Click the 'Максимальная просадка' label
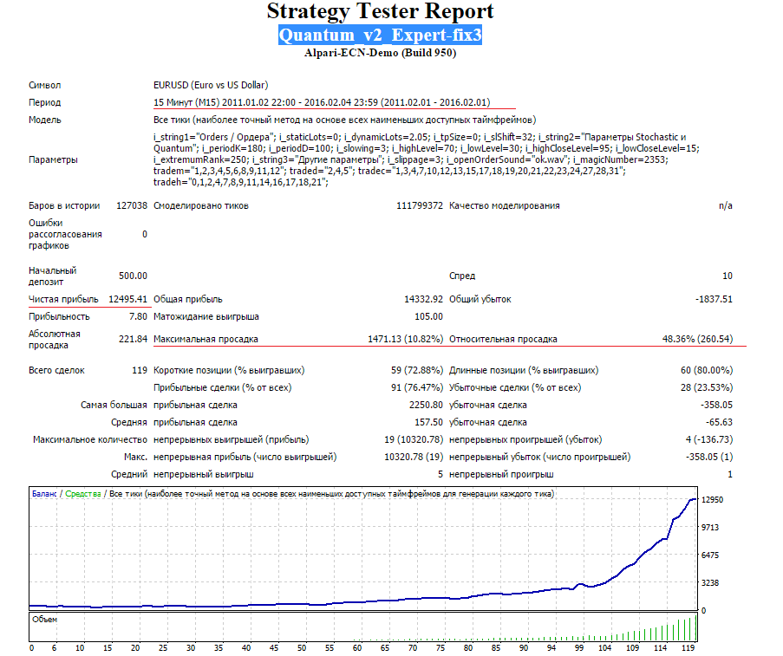 pos(206,339)
